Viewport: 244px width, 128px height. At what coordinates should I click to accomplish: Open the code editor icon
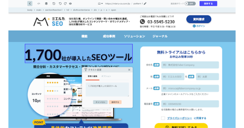point(39,4)
